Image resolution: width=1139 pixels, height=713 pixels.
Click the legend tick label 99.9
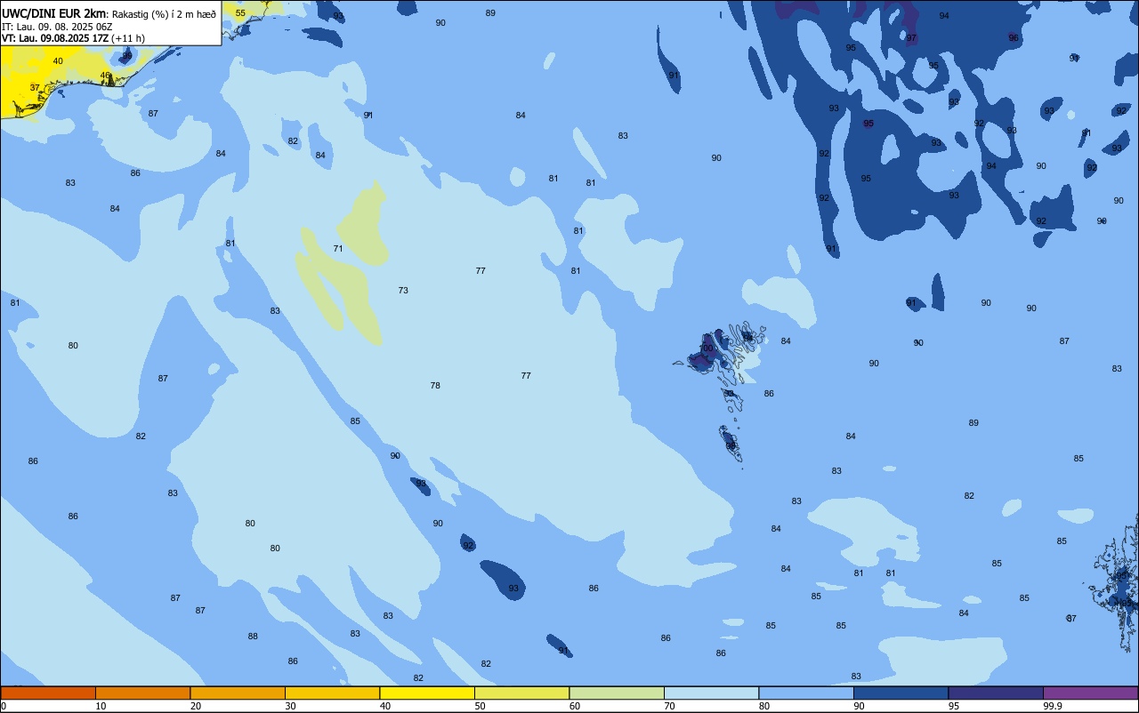coord(1053,706)
